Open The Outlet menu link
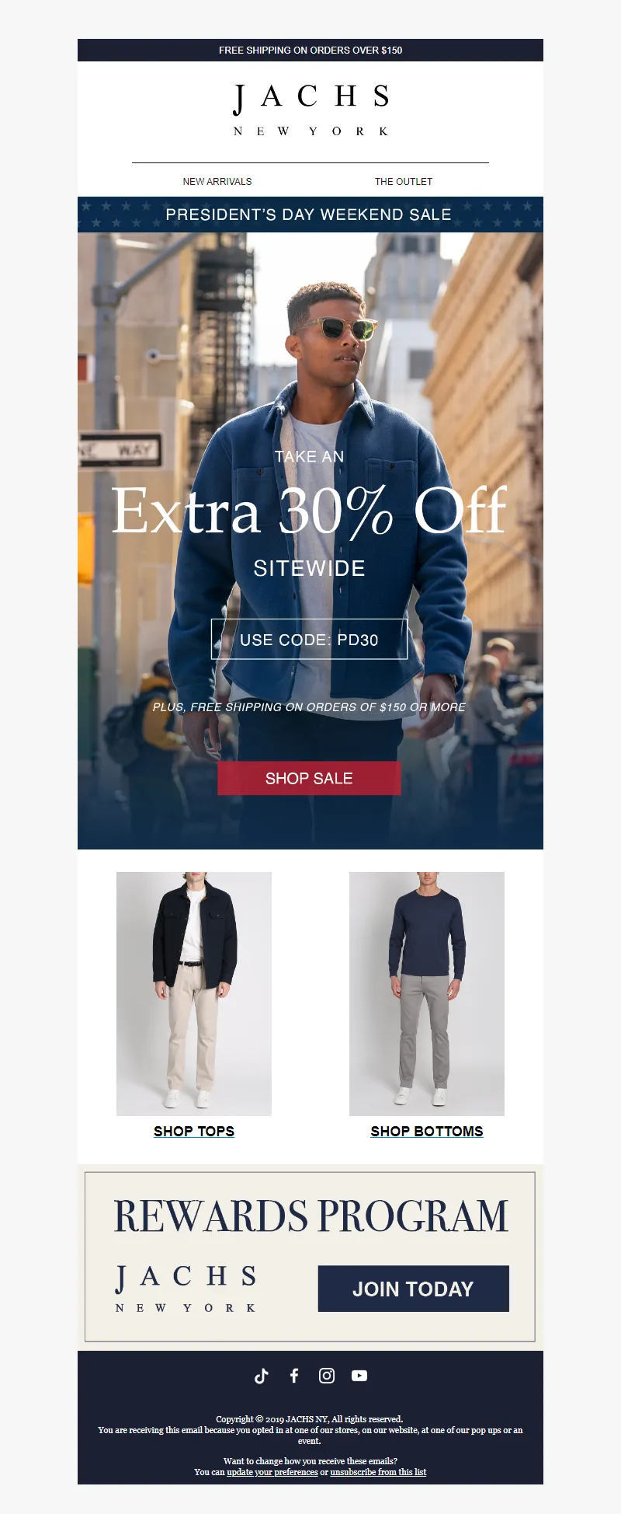 click(404, 181)
